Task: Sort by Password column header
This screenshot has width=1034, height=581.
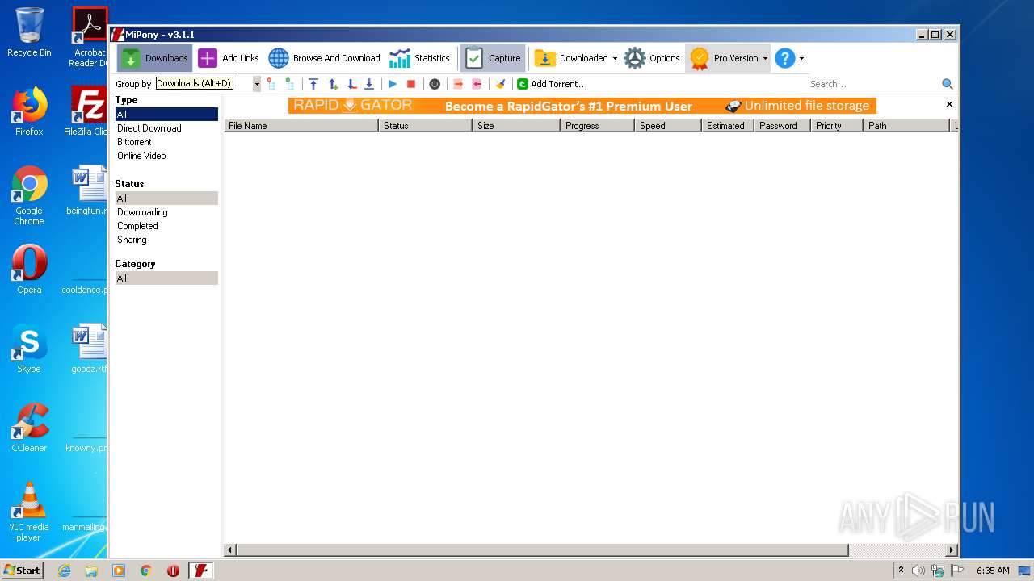Action: [x=782, y=126]
